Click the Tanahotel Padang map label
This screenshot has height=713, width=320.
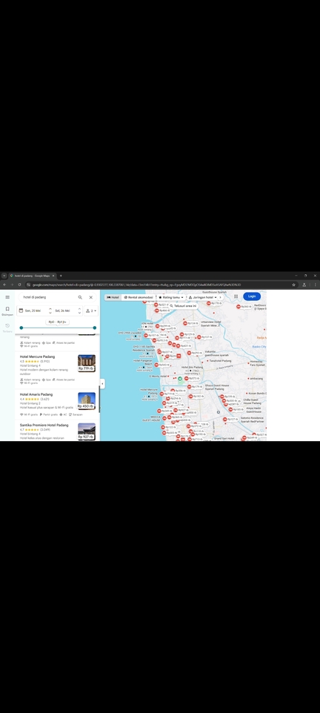tap(220, 361)
